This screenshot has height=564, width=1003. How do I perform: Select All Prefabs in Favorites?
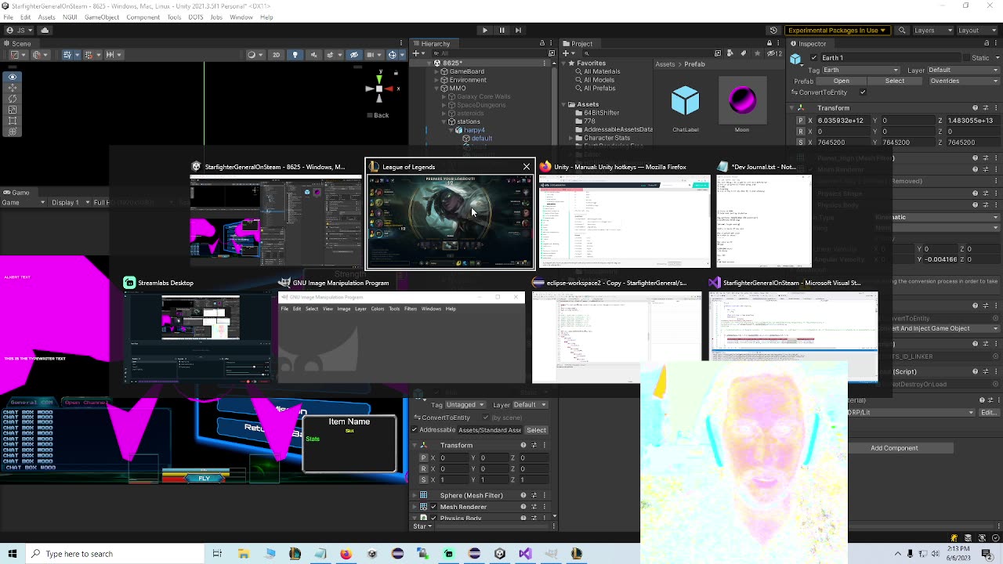[599, 89]
